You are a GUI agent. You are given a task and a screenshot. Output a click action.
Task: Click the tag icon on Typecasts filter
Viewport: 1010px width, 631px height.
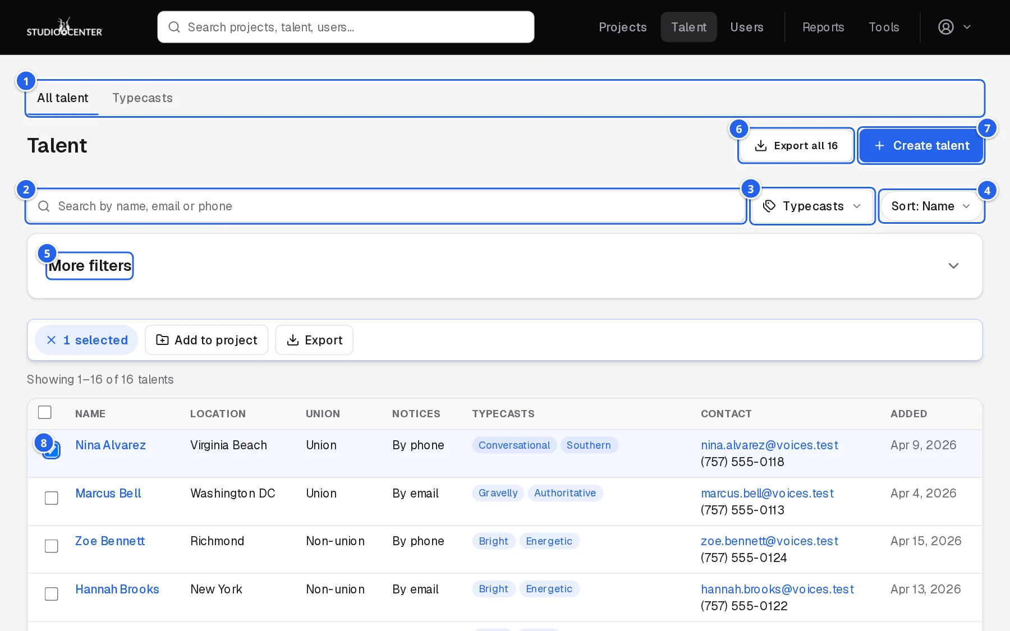(769, 206)
